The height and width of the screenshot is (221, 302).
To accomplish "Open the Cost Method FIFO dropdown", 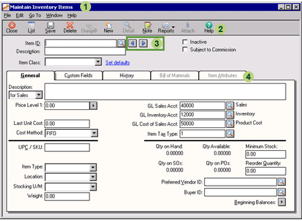I will [94, 133].
